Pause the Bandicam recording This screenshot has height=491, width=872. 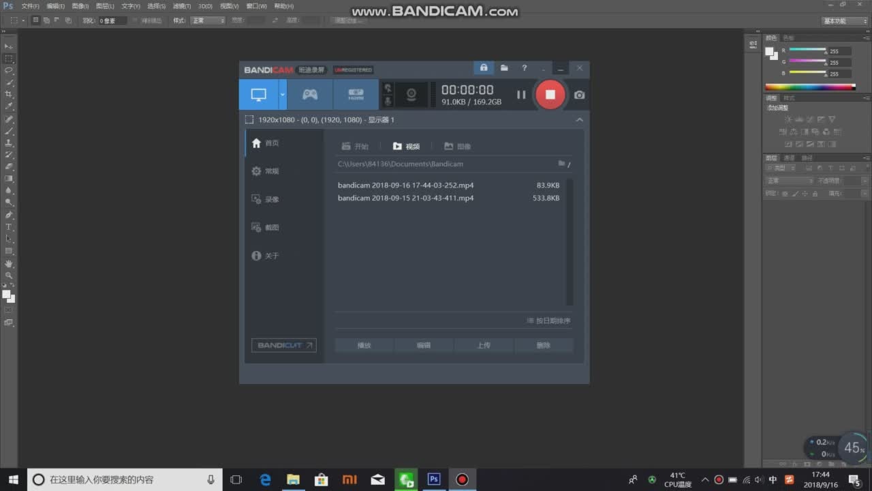tap(521, 95)
